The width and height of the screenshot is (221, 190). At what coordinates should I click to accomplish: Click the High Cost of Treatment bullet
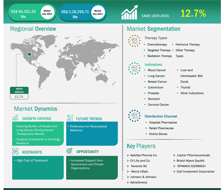point(32,160)
